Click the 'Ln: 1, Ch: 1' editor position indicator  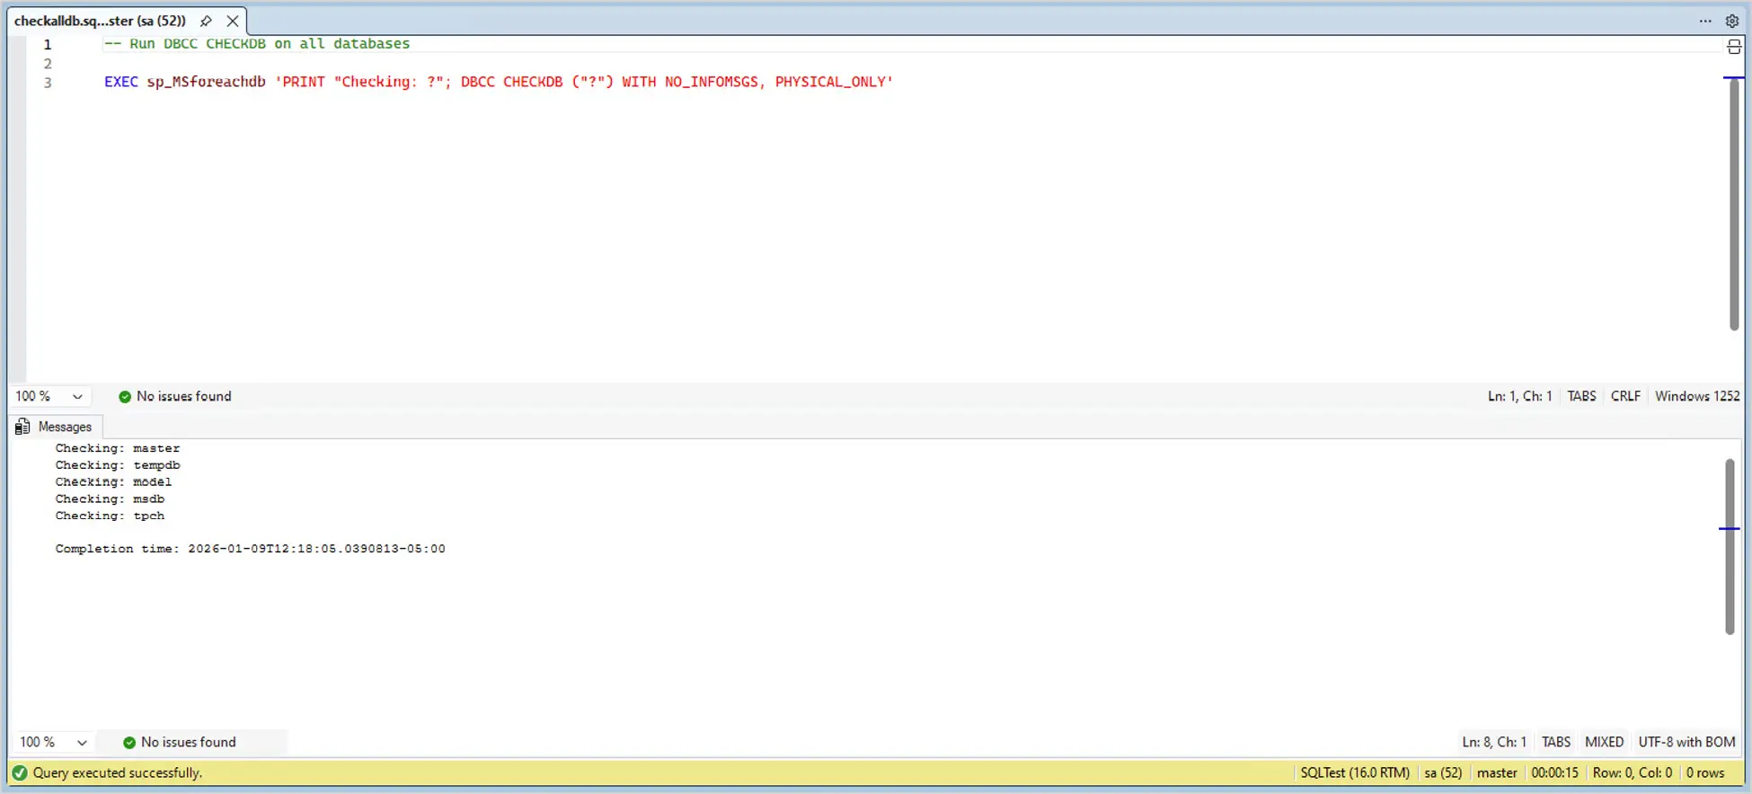pos(1519,396)
